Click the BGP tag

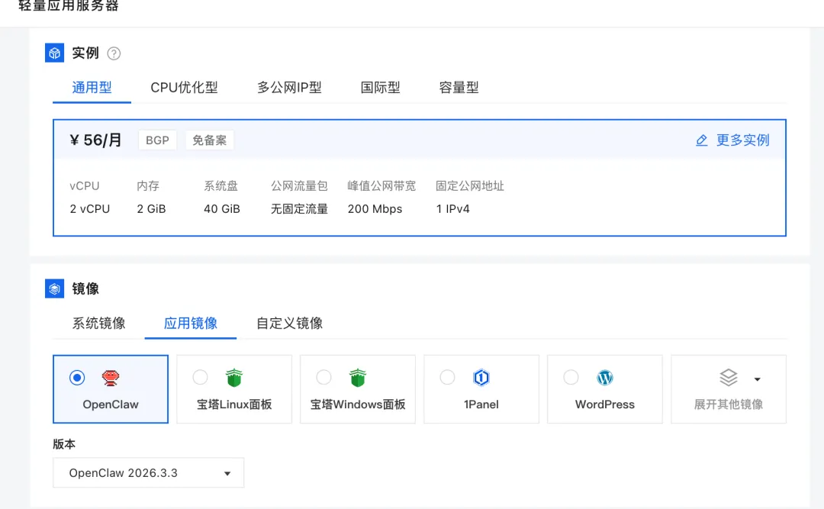coord(157,140)
